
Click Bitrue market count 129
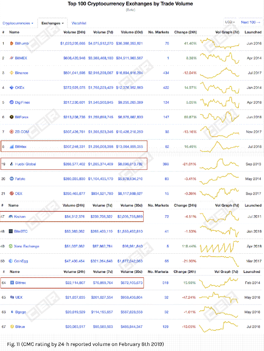point(165,327)
